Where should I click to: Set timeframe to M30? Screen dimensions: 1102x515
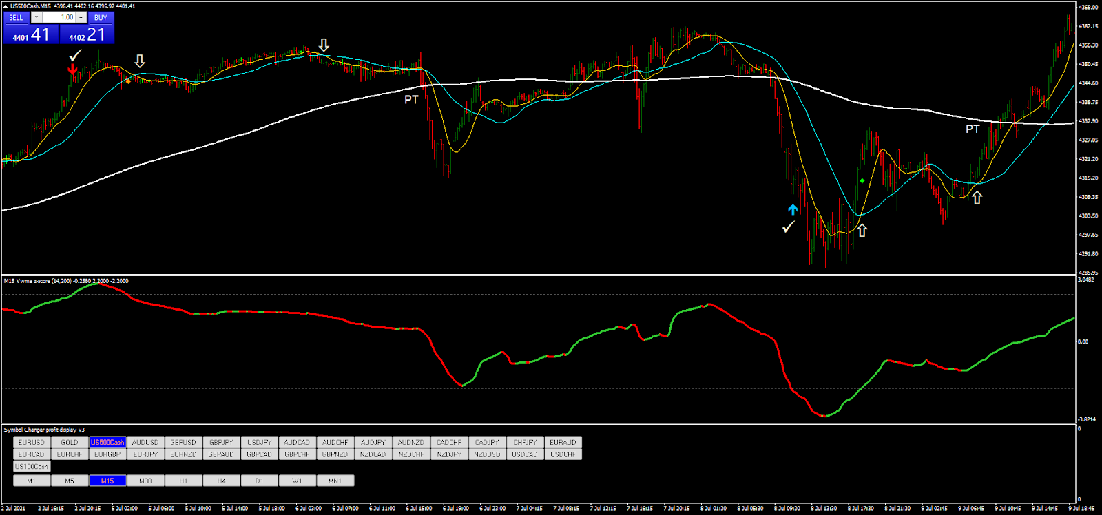tap(145, 481)
